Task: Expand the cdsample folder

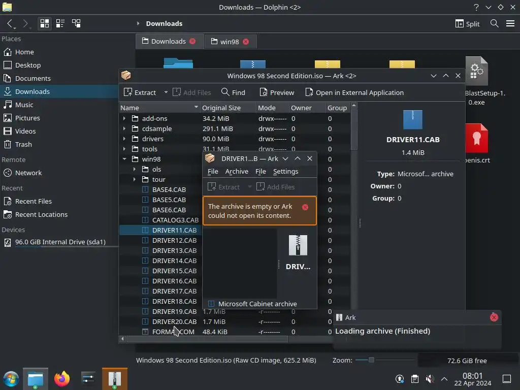Action: point(124,128)
